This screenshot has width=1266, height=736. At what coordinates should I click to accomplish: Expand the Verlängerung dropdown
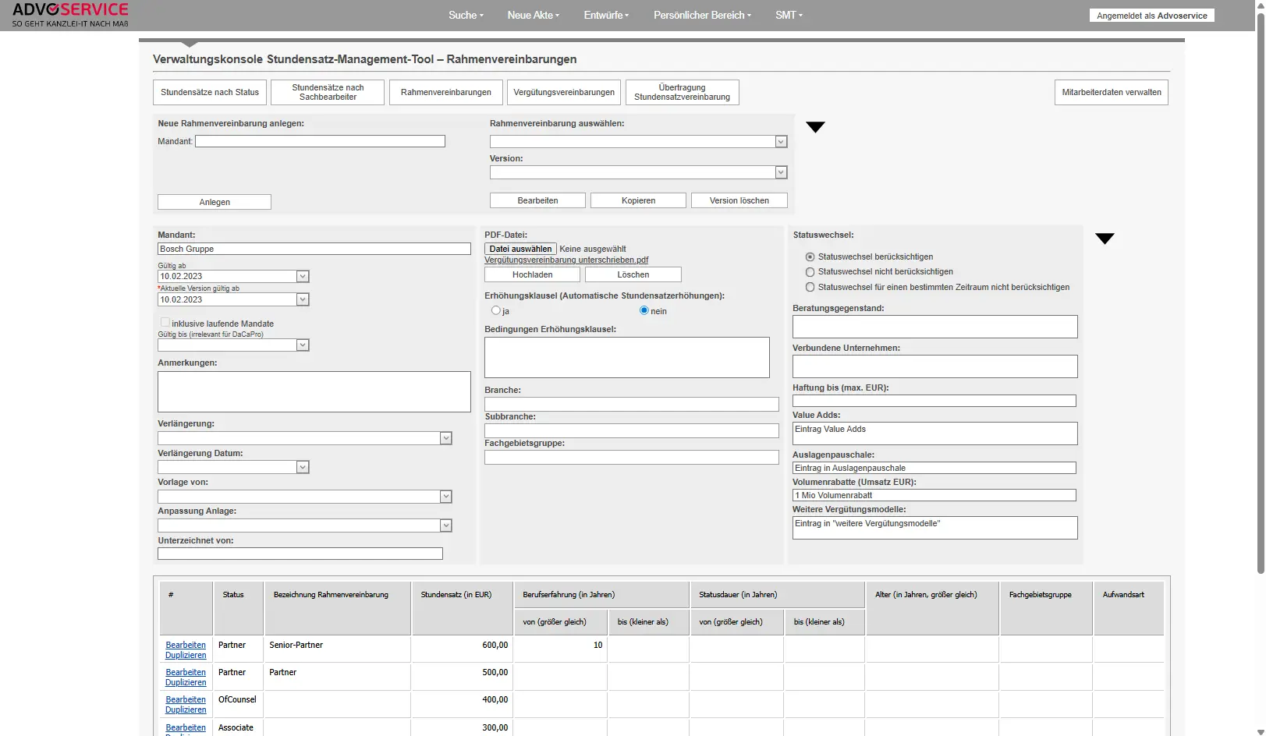[445, 439]
